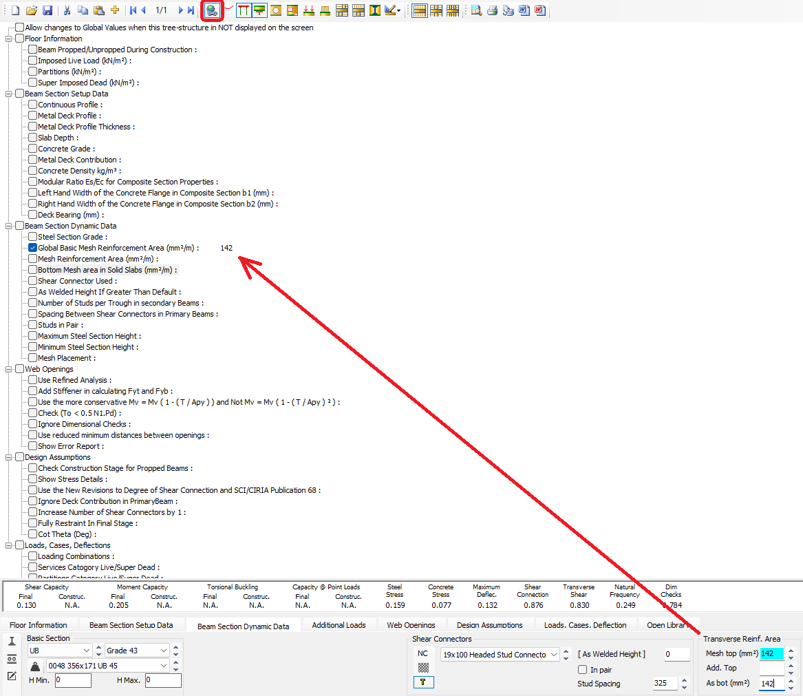The height and width of the screenshot is (696, 803).
Task: Go to the last page arrow icon
Action: [191, 10]
